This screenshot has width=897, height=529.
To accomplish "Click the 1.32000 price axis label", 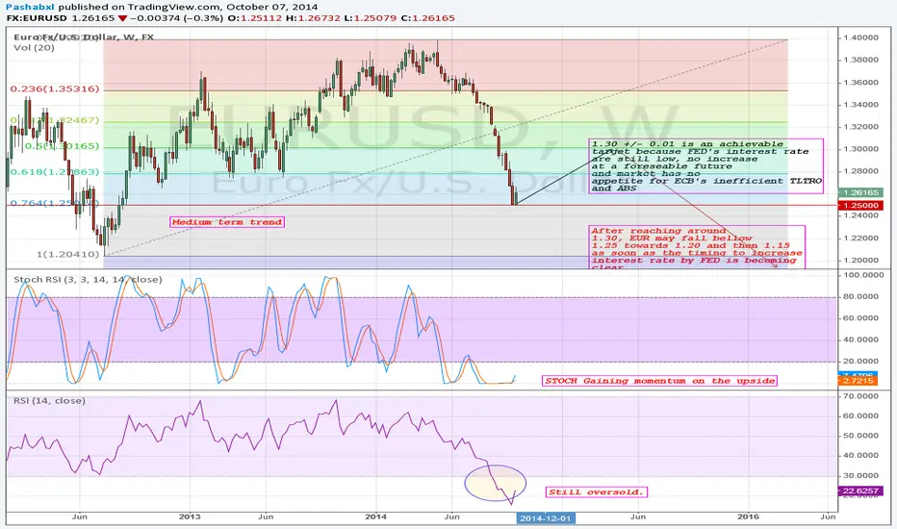I will coord(860,127).
